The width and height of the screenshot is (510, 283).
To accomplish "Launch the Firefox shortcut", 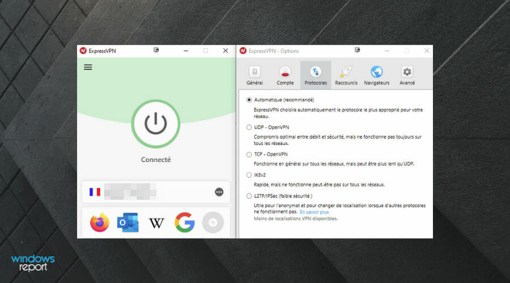I will pyautogui.click(x=100, y=222).
